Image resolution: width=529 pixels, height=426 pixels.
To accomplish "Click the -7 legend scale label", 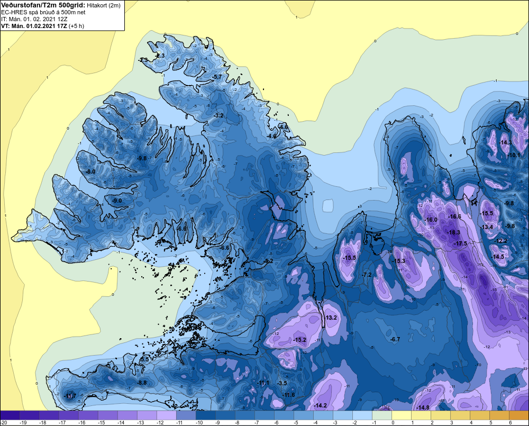I will click(258, 423).
